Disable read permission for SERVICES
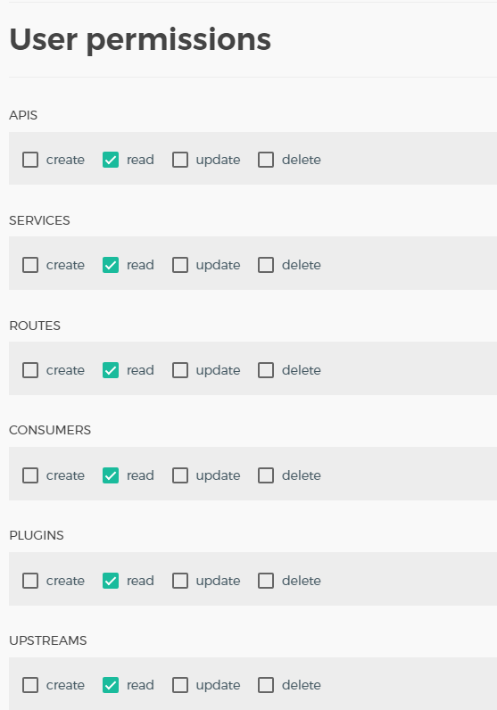The image size is (497, 710). point(111,265)
